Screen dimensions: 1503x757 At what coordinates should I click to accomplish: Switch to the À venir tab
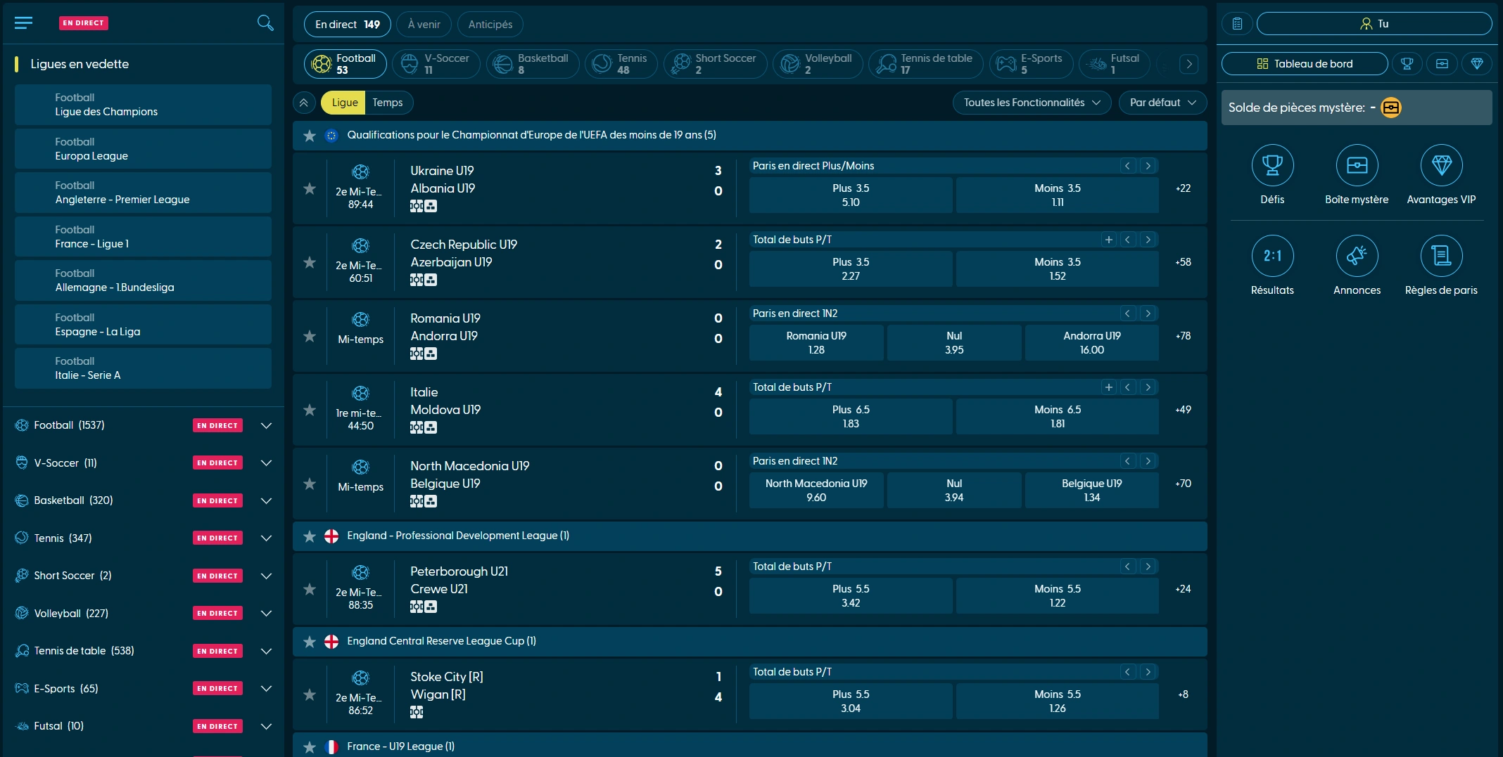(x=424, y=25)
